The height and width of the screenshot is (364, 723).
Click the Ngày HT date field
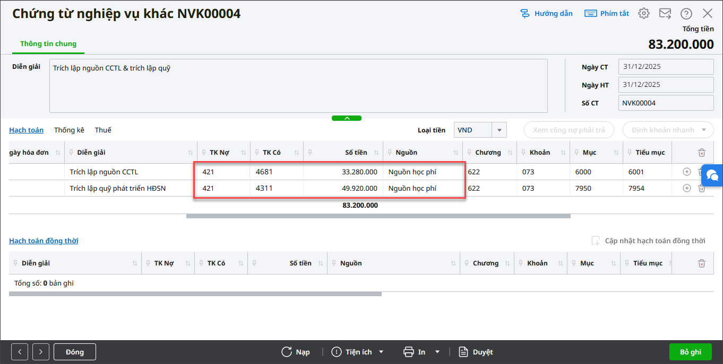[x=666, y=85]
